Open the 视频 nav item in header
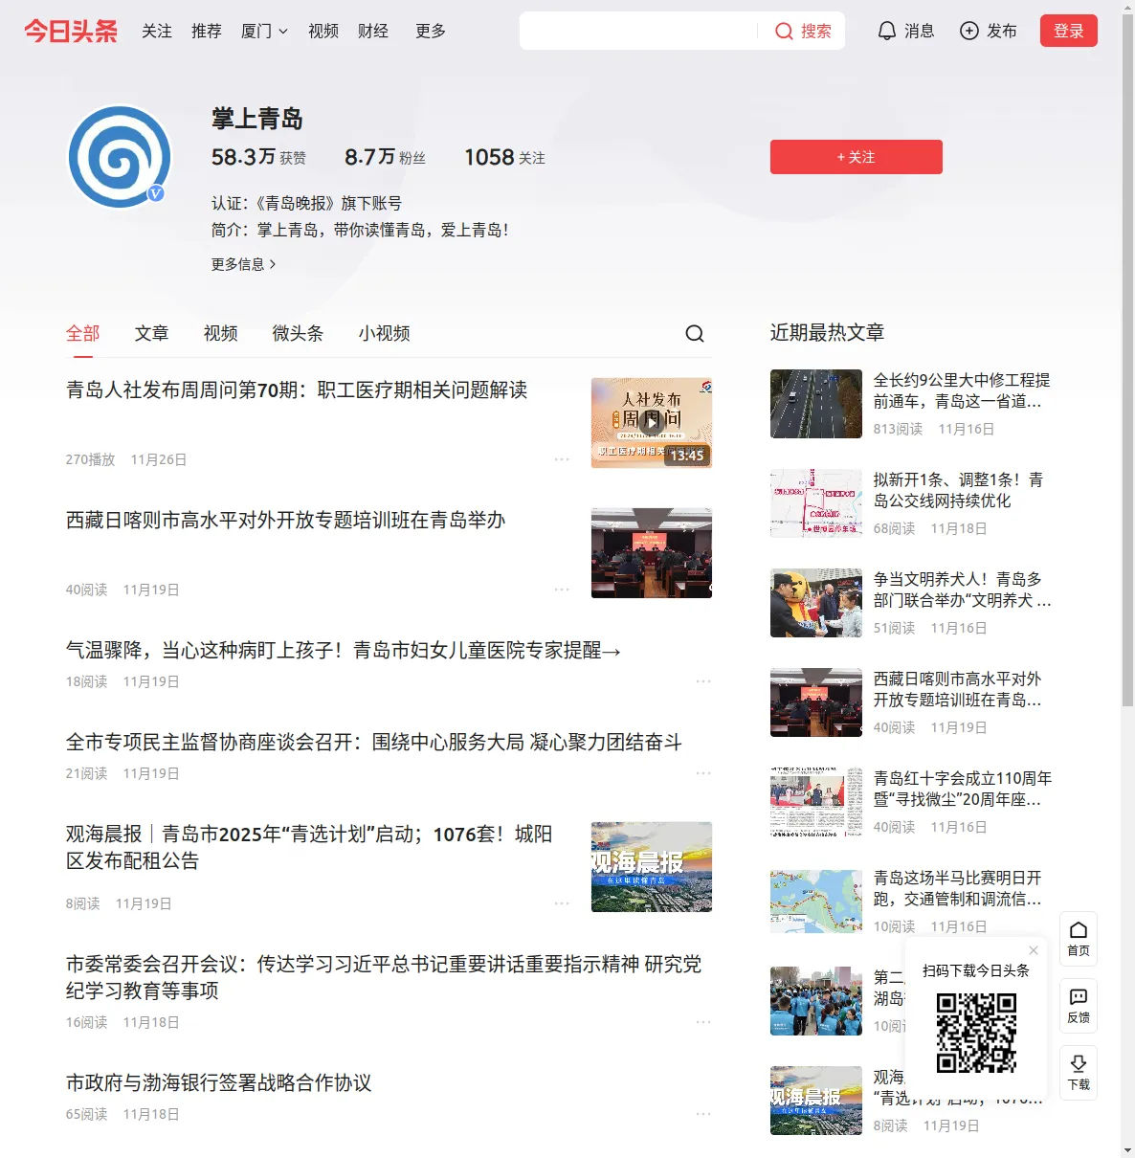1135x1158 pixels. [323, 31]
